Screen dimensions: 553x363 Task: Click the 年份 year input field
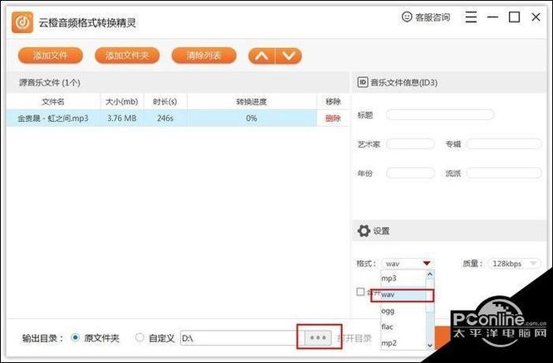410,173
